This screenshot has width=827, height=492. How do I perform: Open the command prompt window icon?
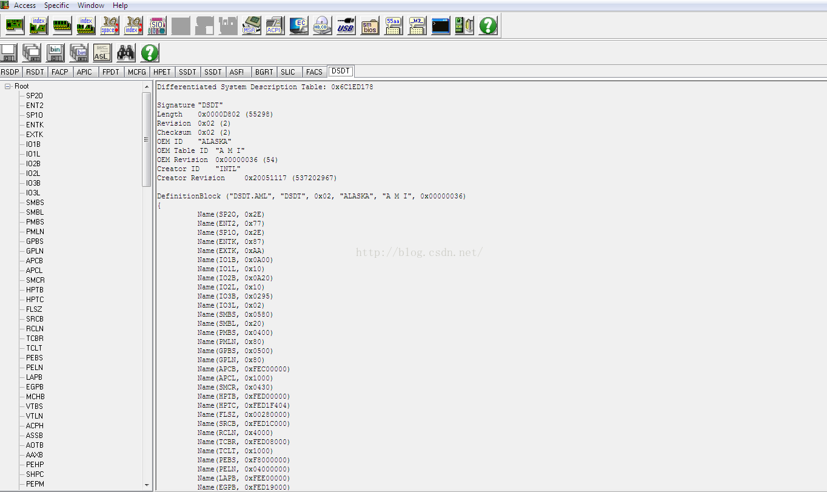[441, 25]
